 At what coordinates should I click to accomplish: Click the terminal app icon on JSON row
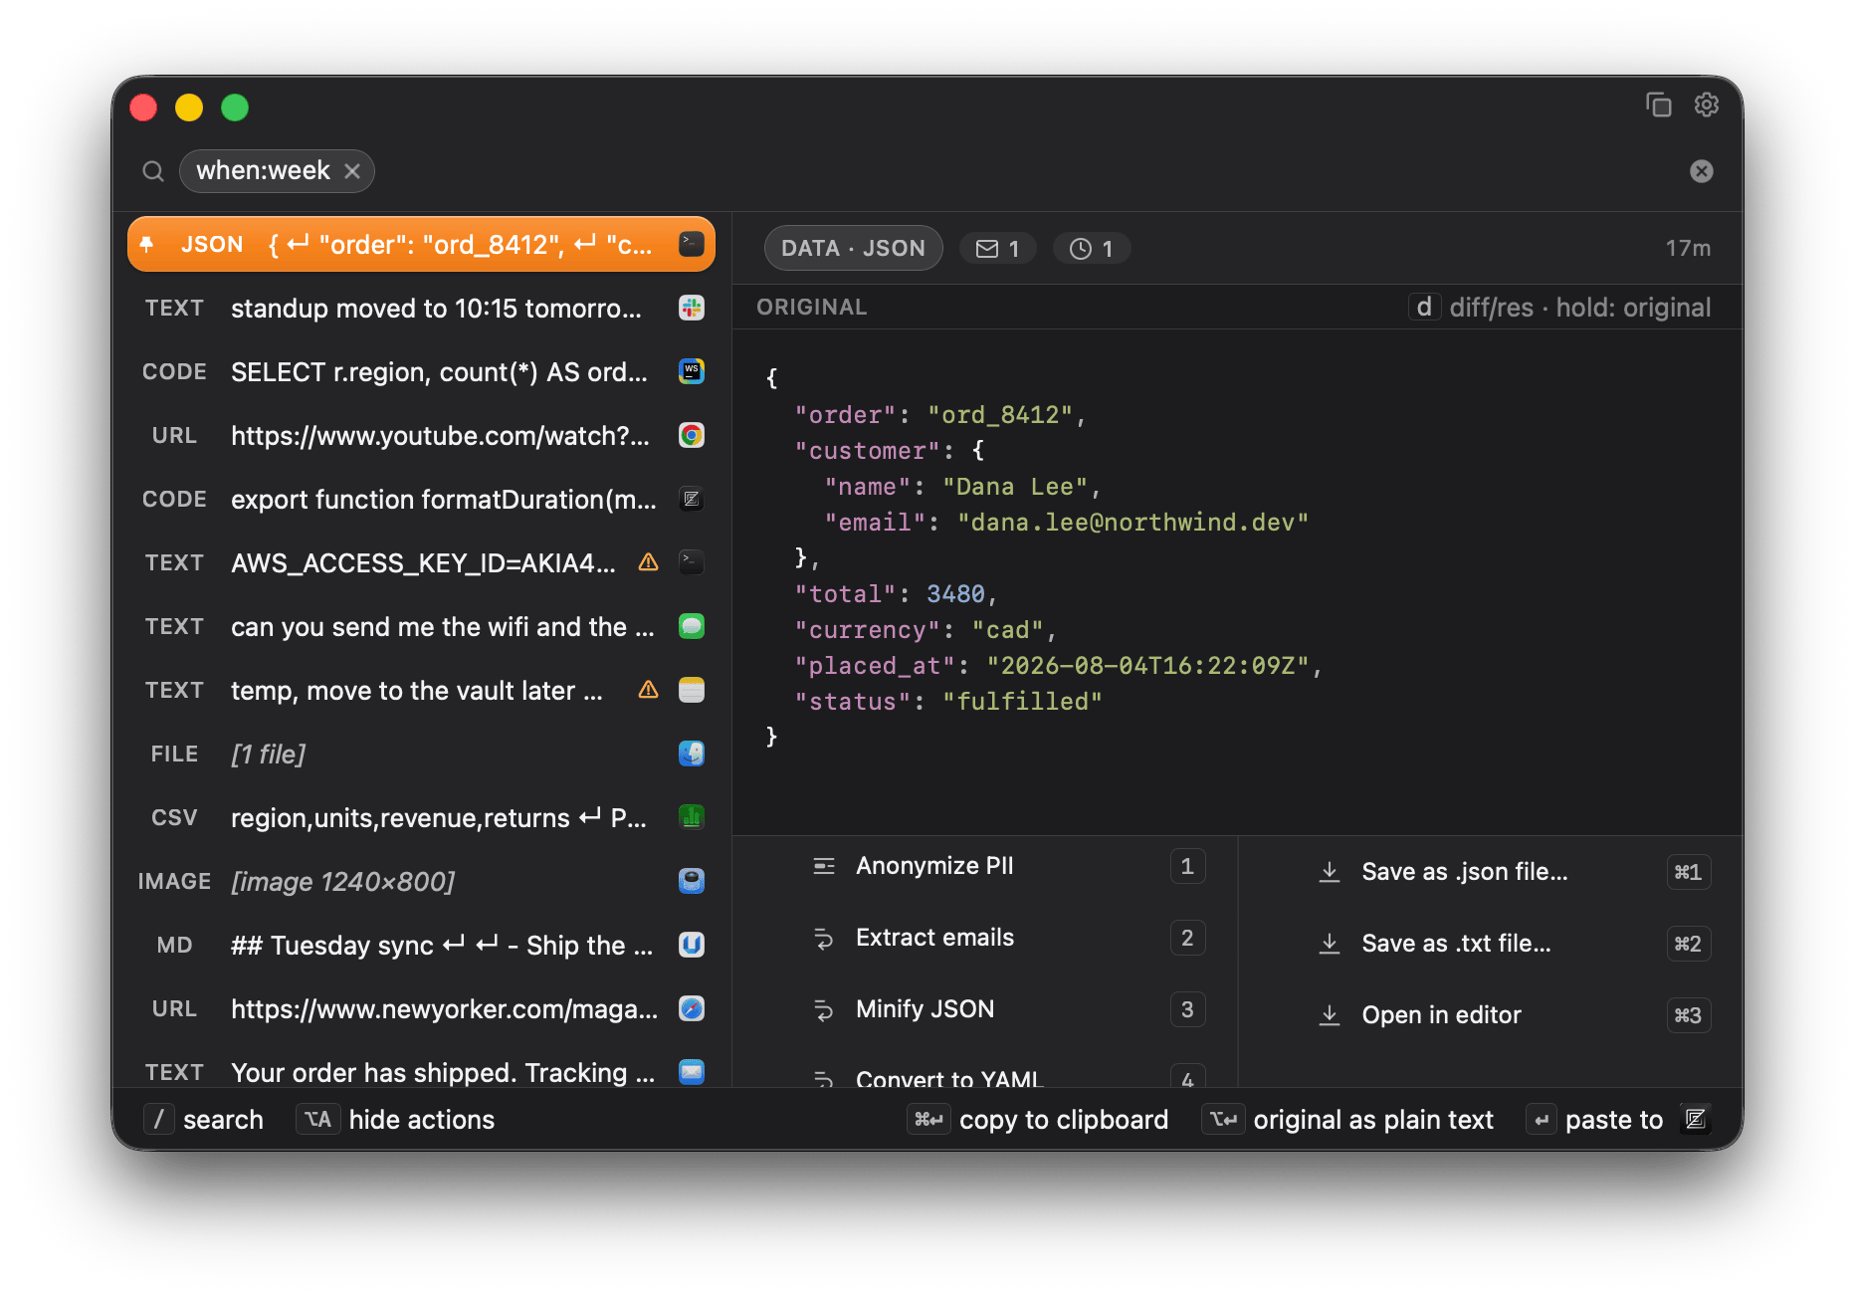coord(692,244)
